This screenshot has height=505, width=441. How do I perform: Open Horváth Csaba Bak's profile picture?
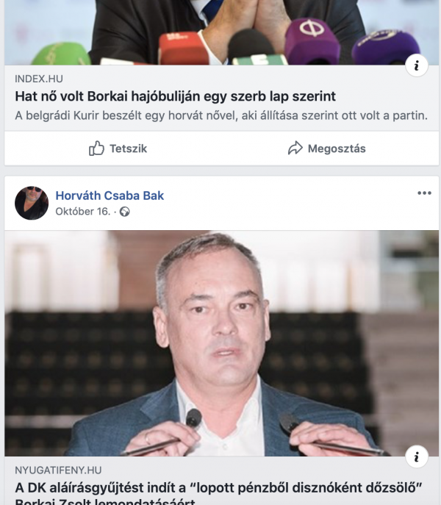pyautogui.click(x=32, y=203)
